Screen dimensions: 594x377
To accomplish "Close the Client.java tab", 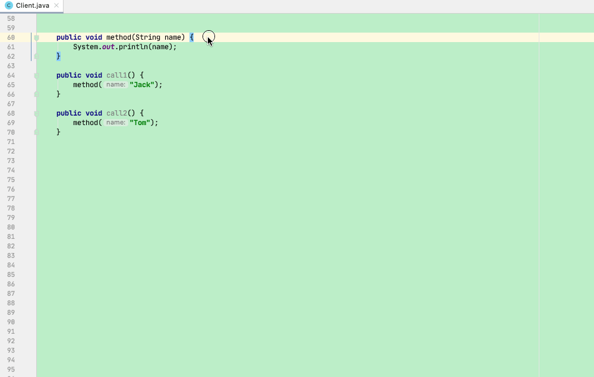I will pos(56,5).
